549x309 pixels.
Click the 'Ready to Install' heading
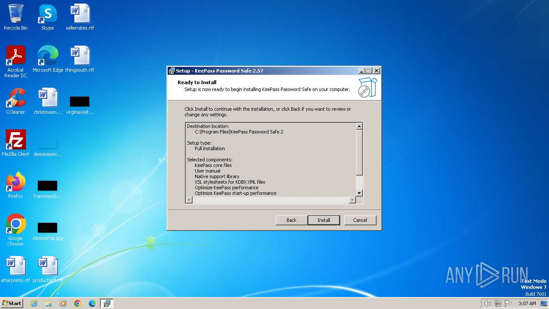pos(197,82)
